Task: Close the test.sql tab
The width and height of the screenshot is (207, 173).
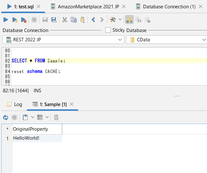Action: [39, 6]
